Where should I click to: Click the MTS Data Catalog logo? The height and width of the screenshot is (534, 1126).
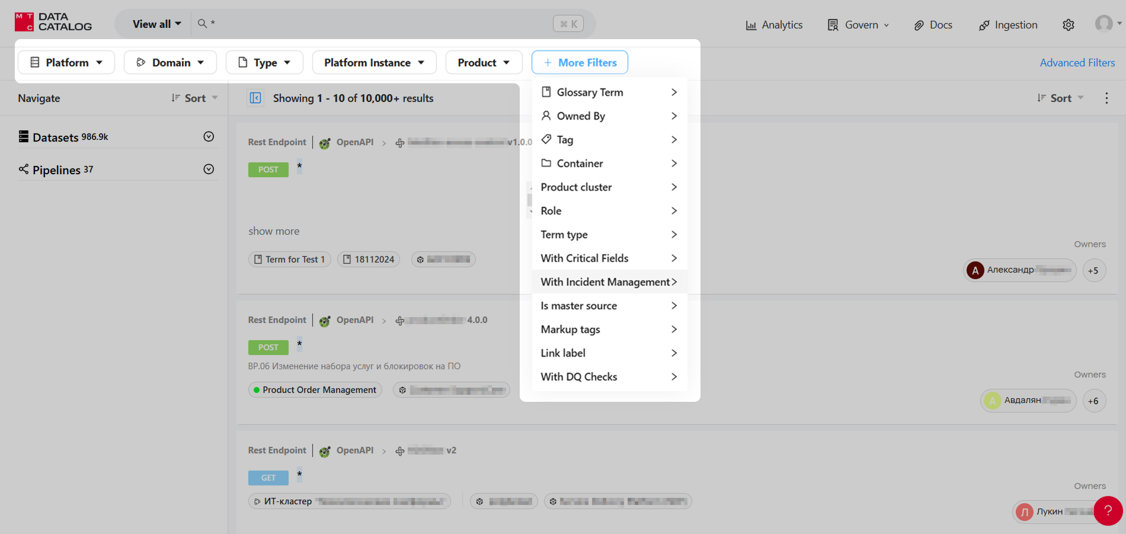click(53, 22)
